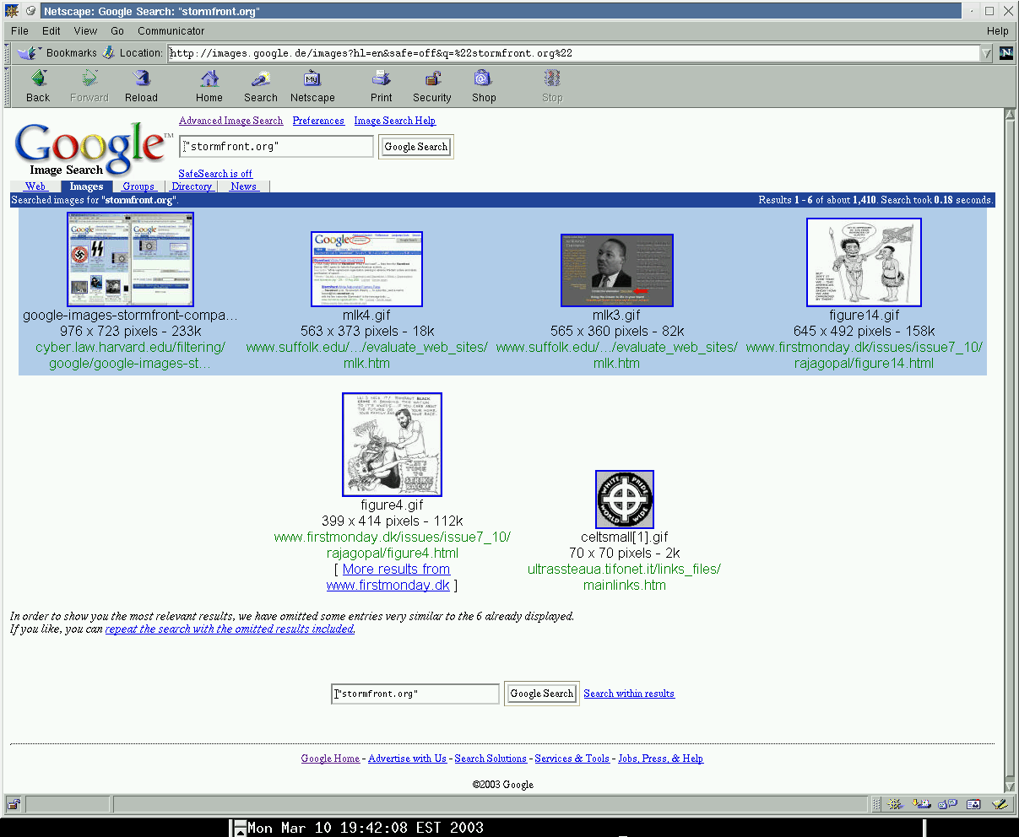Expand the Location URL history dropdown arrow
The width and height of the screenshot is (1019, 837).
(x=985, y=53)
